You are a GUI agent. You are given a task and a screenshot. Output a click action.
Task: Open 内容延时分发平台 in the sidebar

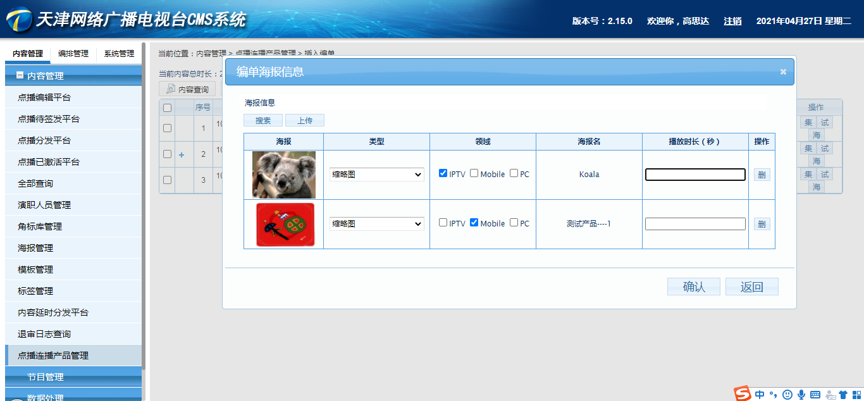(73, 312)
